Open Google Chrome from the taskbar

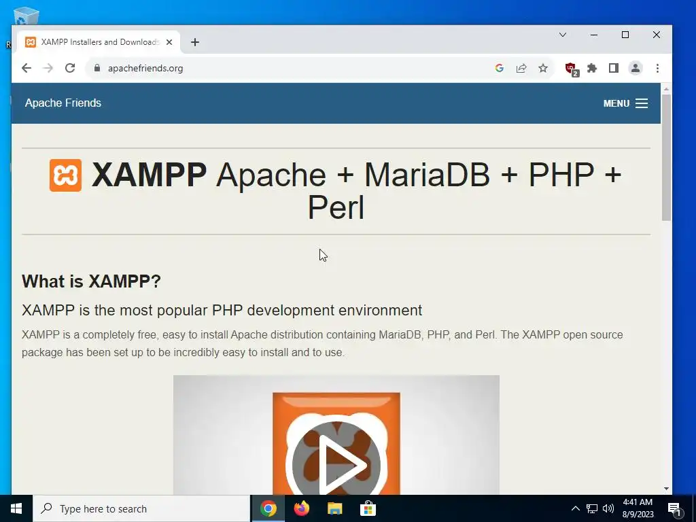pyautogui.click(x=268, y=508)
